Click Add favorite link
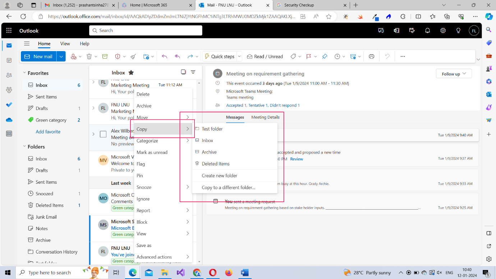This screenshot has width=496, height=279. click(48, 132)
